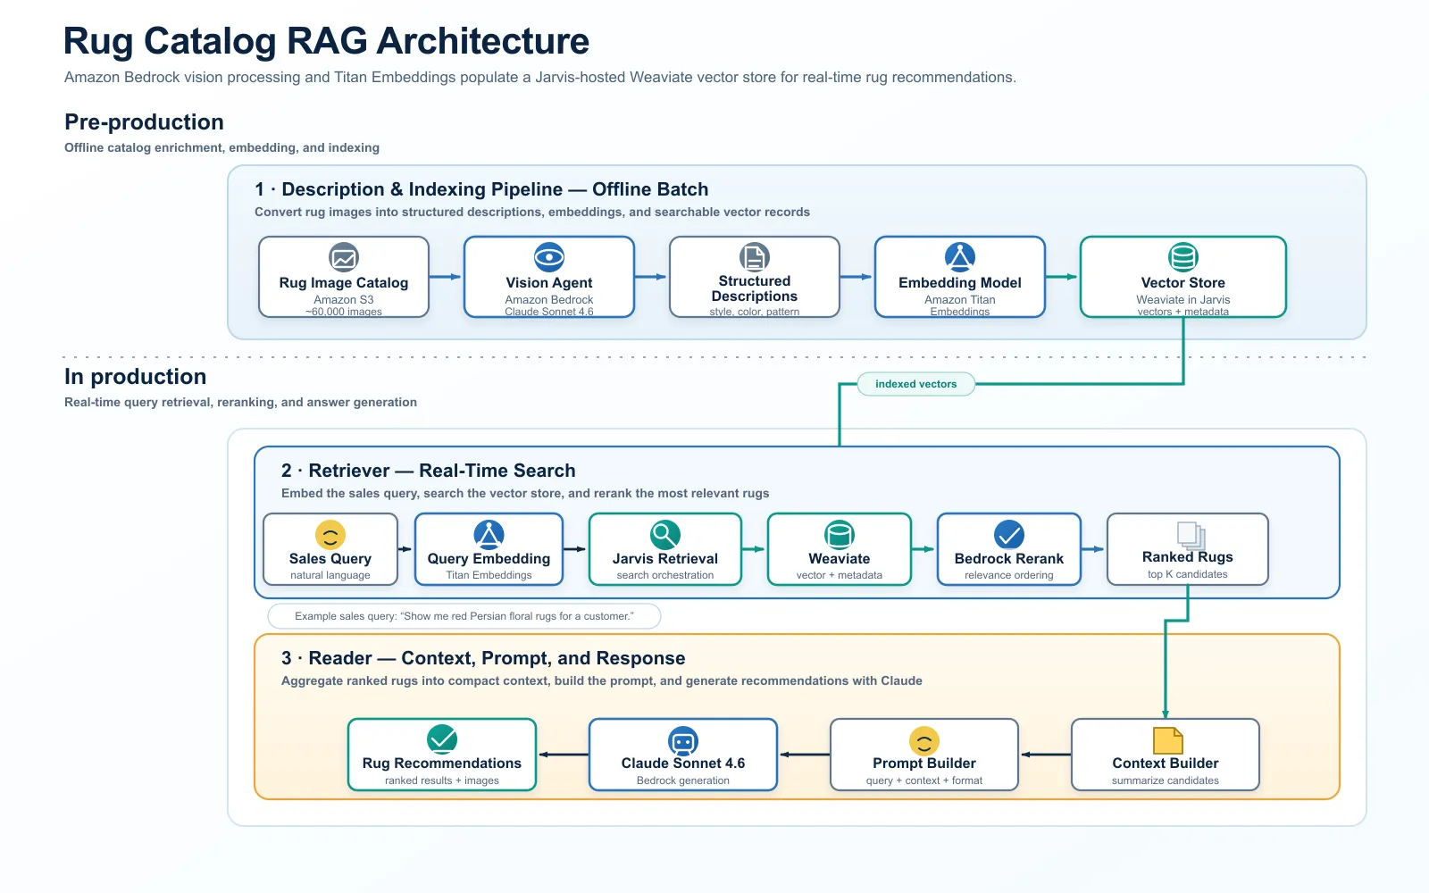Image resolution: width=1429 pixels, height=893 pixels.
Task: Click 'Titan Embeddings' under Query Embedding
Action: click(x=489, y=575)
